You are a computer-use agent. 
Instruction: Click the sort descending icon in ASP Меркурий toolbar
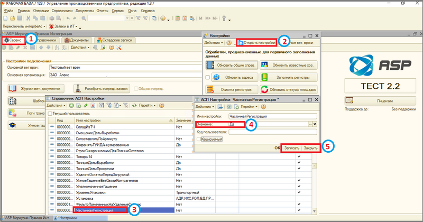click(65, 48)
